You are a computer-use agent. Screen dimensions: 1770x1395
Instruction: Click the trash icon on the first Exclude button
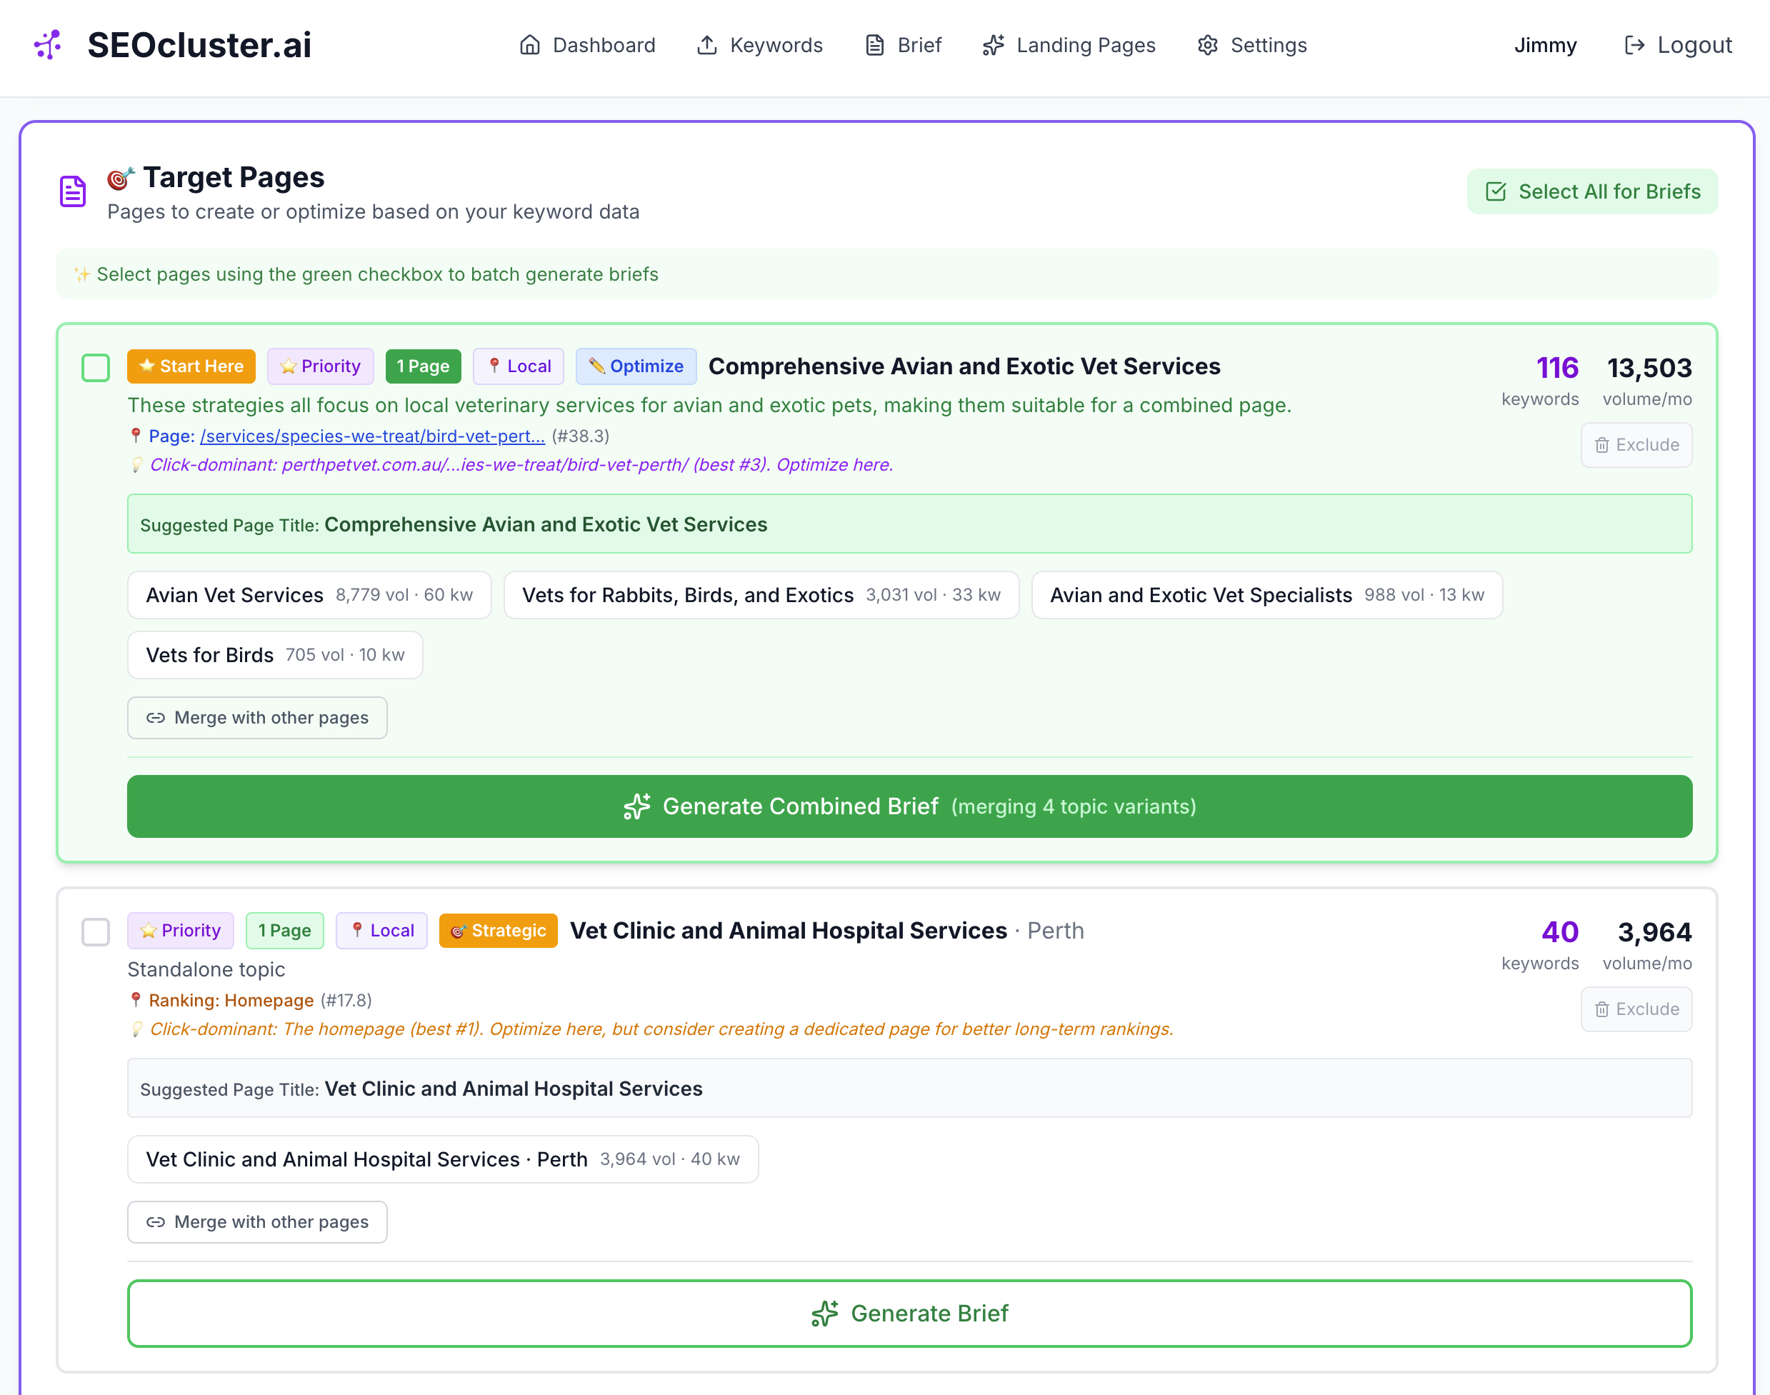pos(1601,444)
